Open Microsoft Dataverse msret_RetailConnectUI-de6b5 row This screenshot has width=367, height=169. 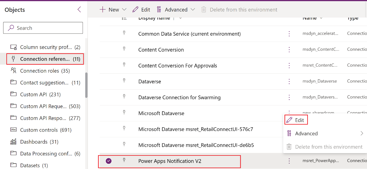[196, 145]
